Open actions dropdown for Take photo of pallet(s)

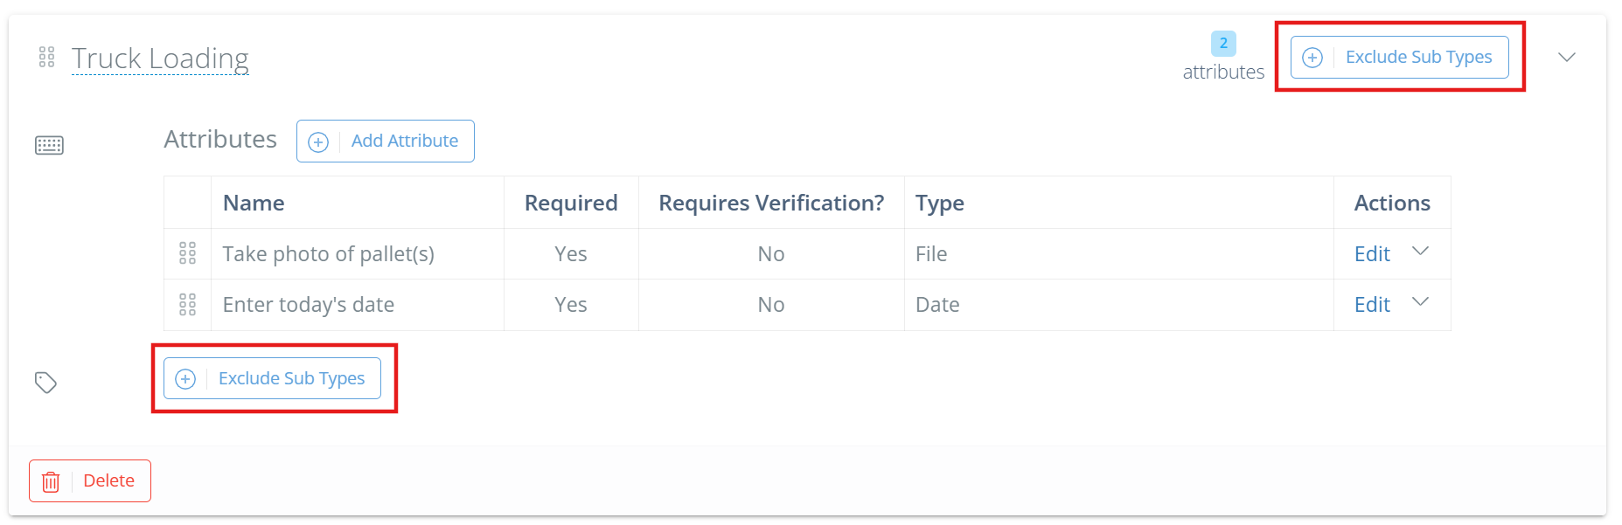(1421, 252)
